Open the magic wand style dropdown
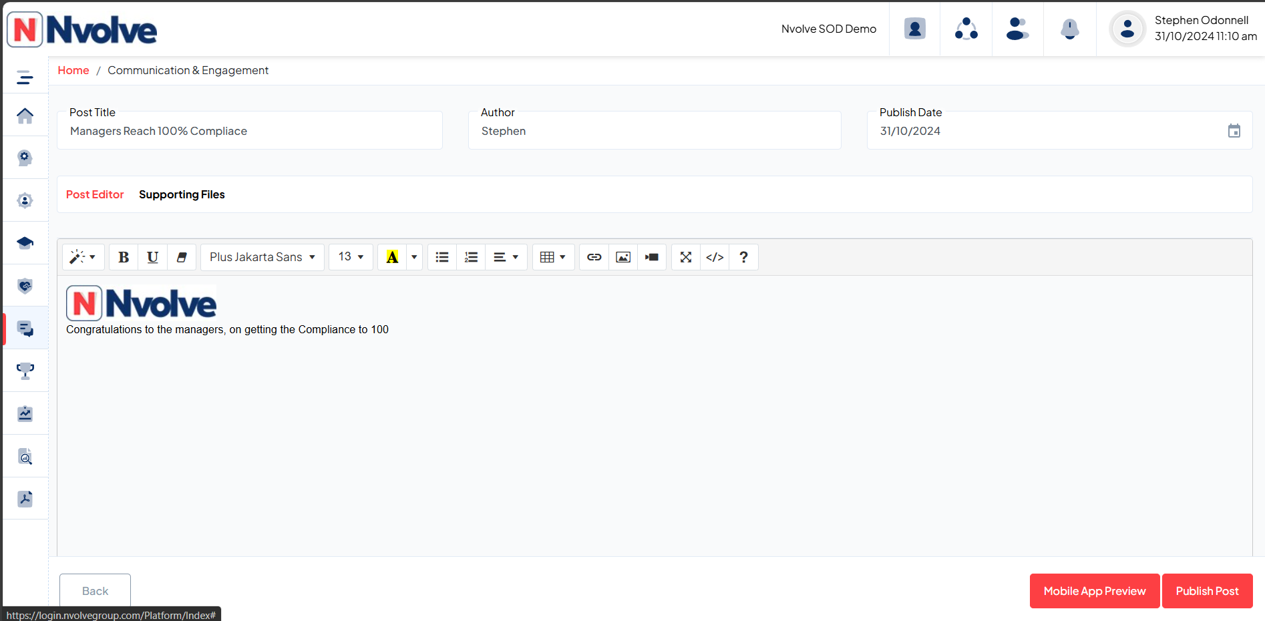The height and width of the screenshot is (621, 1265). tap(83, 257)
